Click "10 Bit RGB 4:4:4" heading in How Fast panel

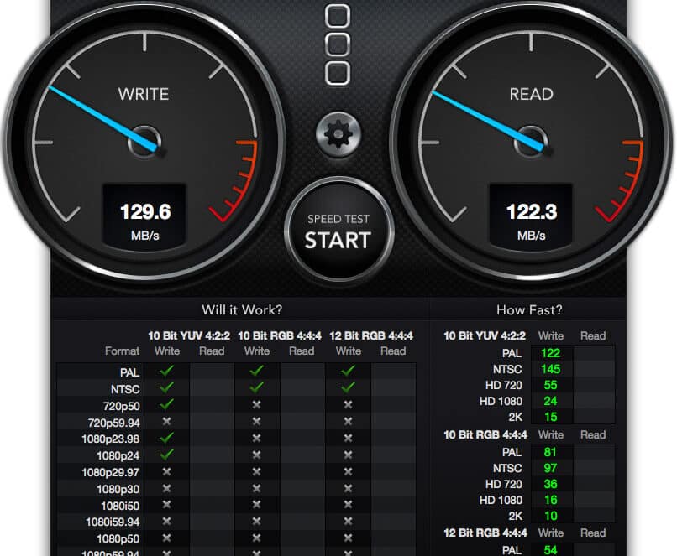tap(485, 434)
